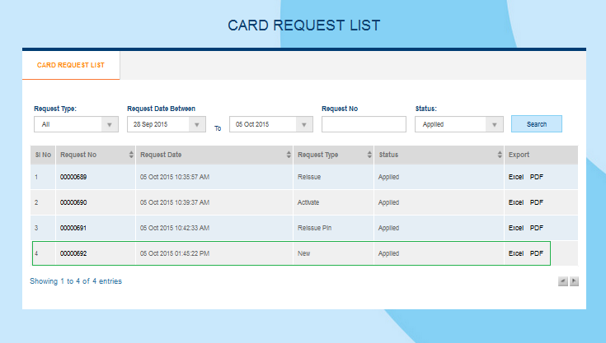Export request 00000690 to Excel
606x343 pixels.
[x=516, y=202]
